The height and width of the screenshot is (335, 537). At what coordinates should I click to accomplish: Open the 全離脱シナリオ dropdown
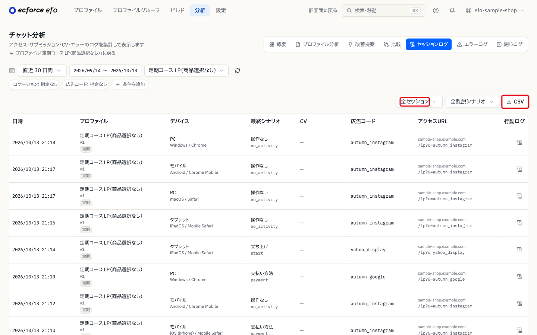472,102
